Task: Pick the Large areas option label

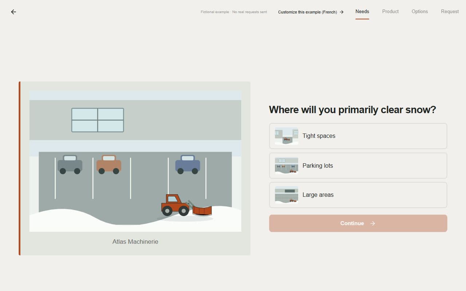Action: click(318, 195)
